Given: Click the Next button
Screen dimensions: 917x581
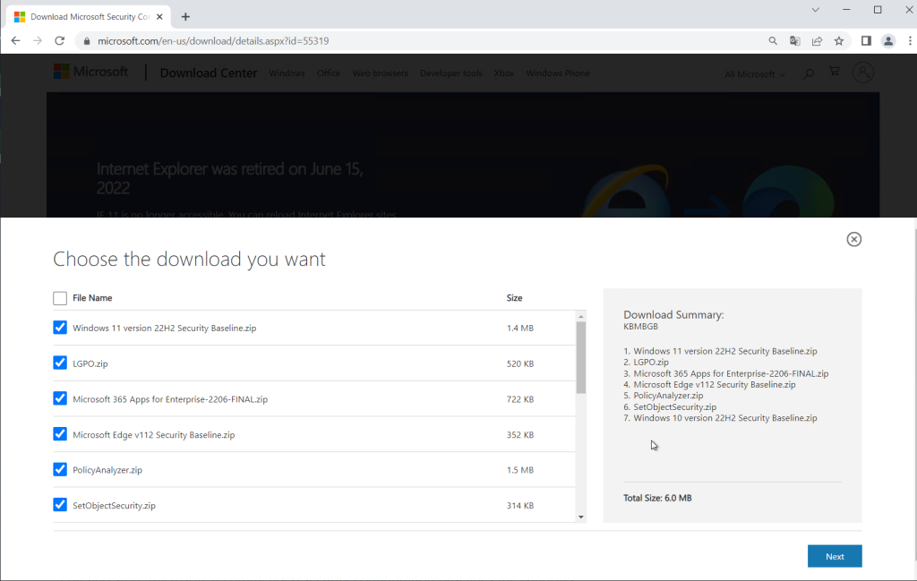Looking at the screenshot, I should coord(835,557).
